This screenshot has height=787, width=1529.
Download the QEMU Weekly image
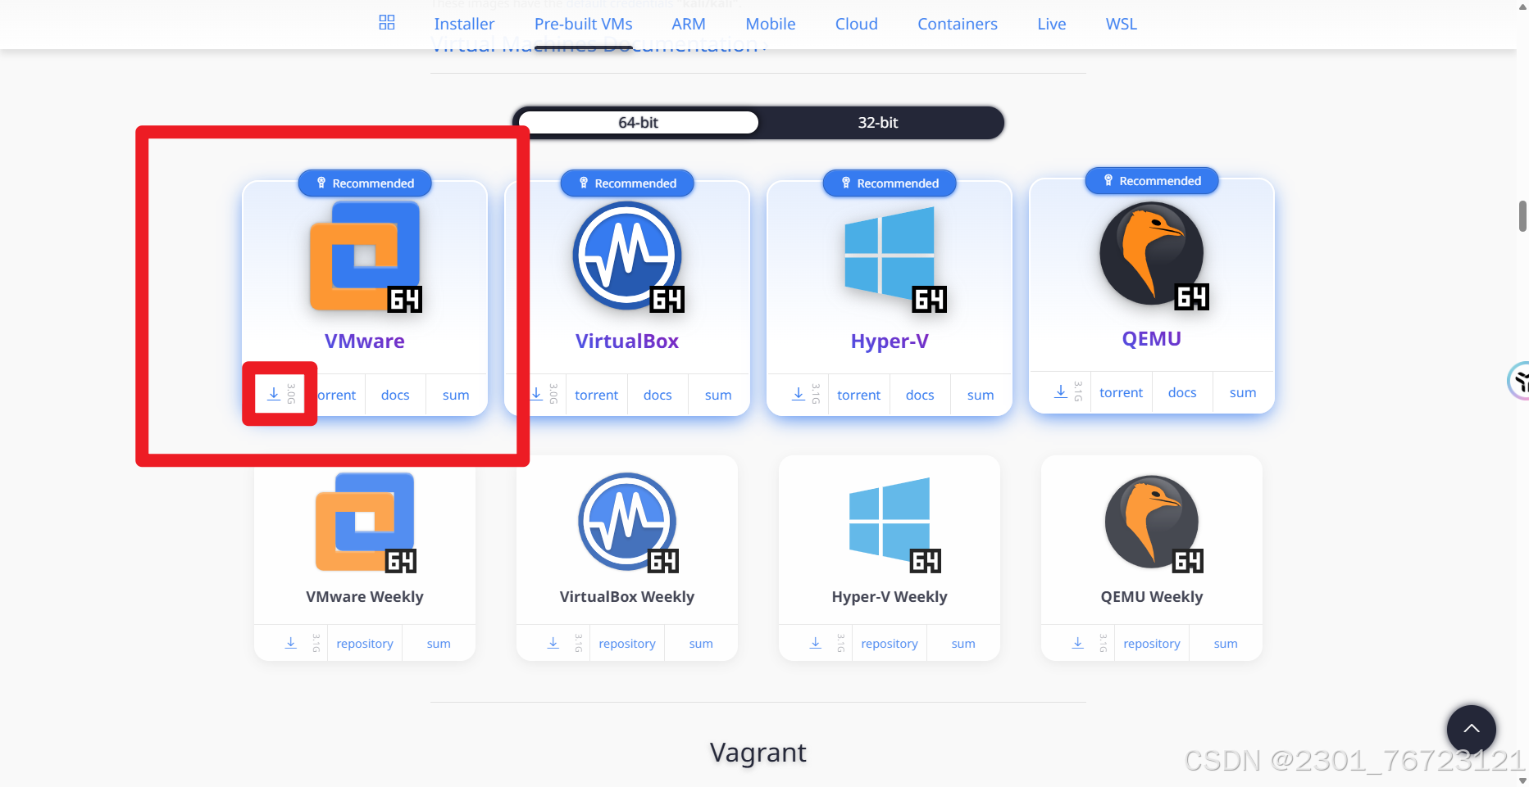pos(1078,643)
